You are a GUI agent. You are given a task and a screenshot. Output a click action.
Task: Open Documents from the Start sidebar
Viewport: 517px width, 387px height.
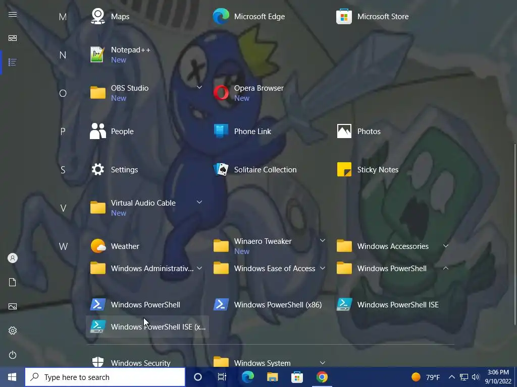coord(13,282)
